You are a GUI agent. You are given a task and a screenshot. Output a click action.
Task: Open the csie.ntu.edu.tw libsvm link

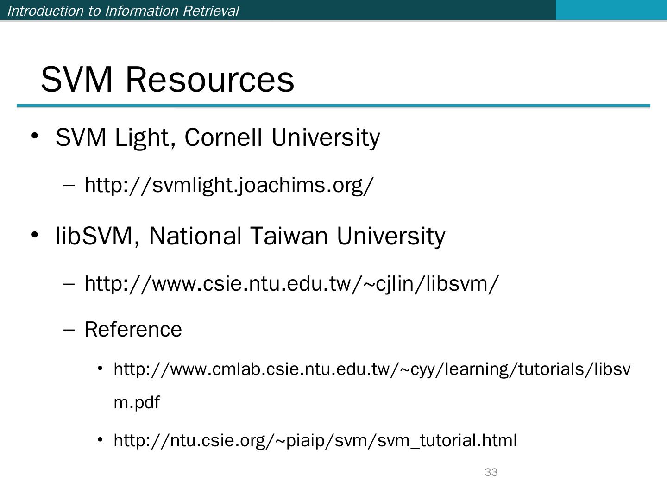[x=292, y=283]
